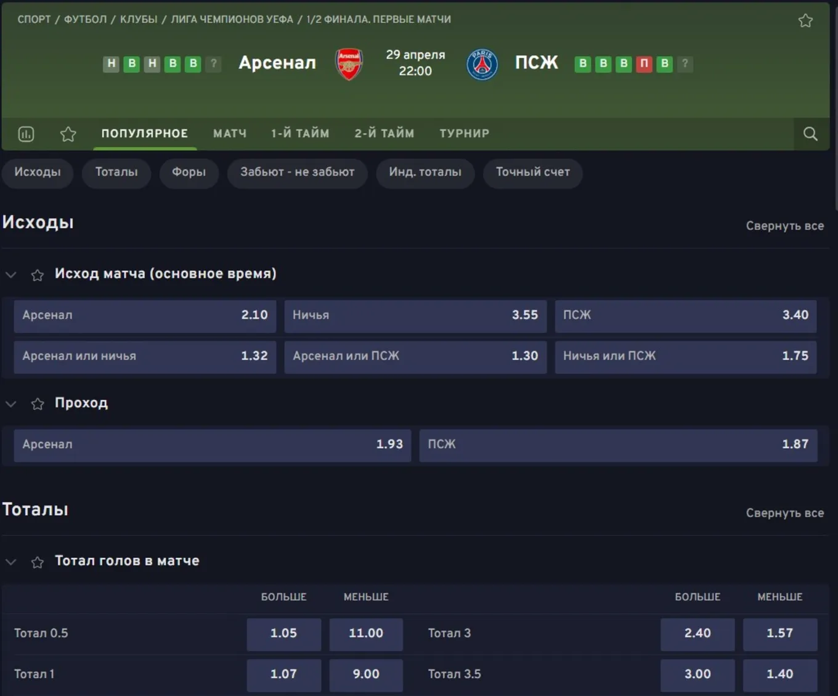Collapse the 'Тотал голов в матче' chevron
This screenshot has height=696, width=838.
click(11, 562)
